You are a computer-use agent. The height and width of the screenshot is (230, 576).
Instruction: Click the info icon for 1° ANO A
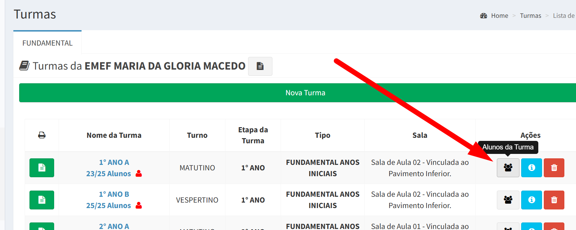tap(531, 168)
